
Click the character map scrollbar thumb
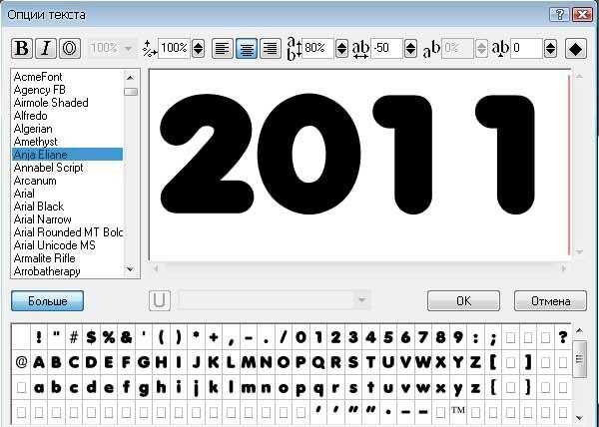580,359
